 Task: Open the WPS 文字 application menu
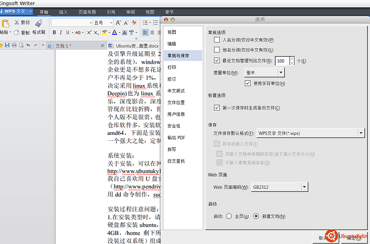point(16,11)
